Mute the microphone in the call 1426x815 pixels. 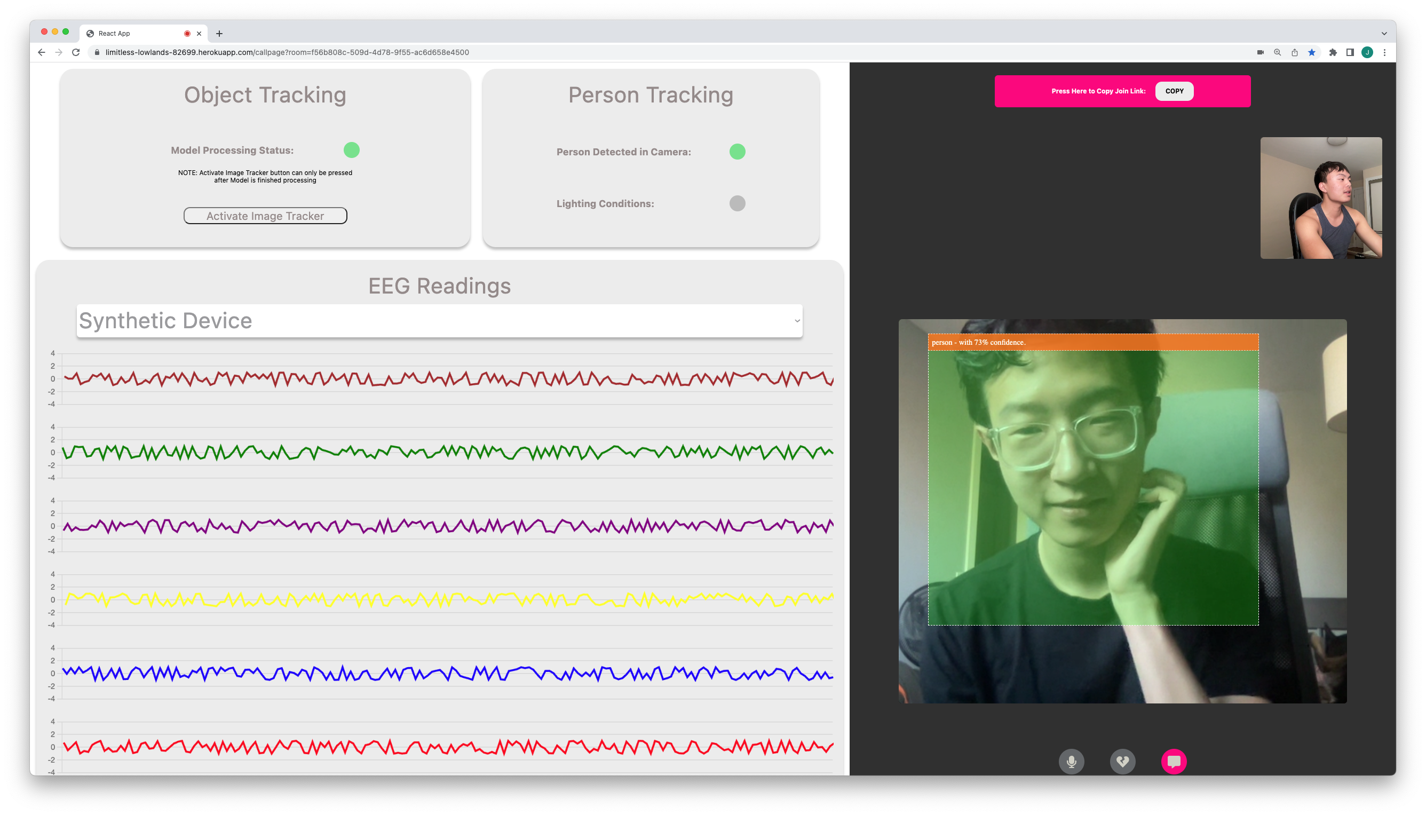1071,761
